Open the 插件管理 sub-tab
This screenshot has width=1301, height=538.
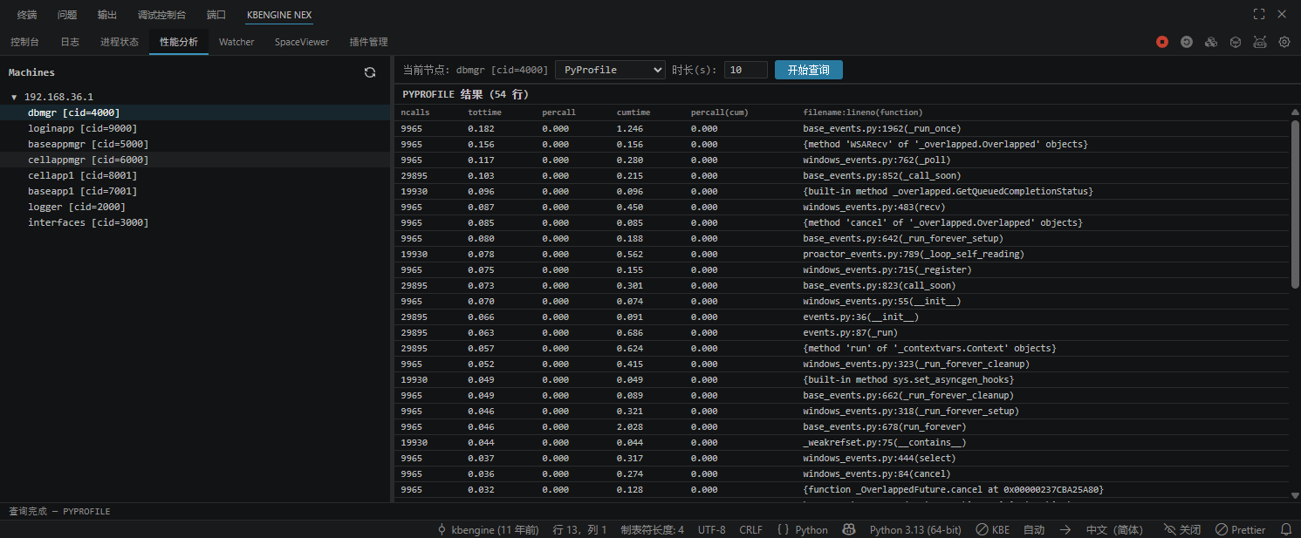(x=368, y=42)
